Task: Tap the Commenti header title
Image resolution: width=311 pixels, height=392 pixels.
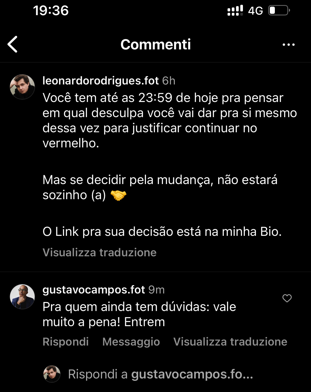Action: tap(155, 44)
